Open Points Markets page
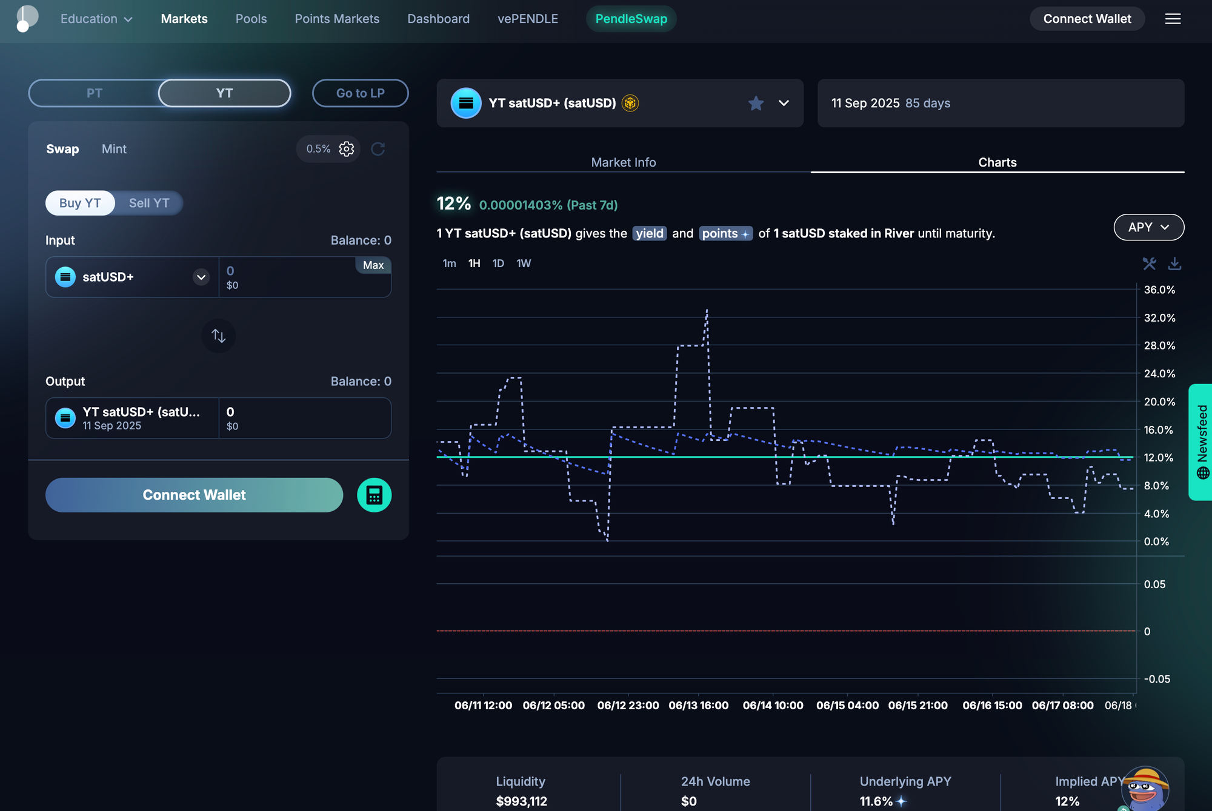The width and height of the screenshot is (1212, 811). (x=337, y=19)
